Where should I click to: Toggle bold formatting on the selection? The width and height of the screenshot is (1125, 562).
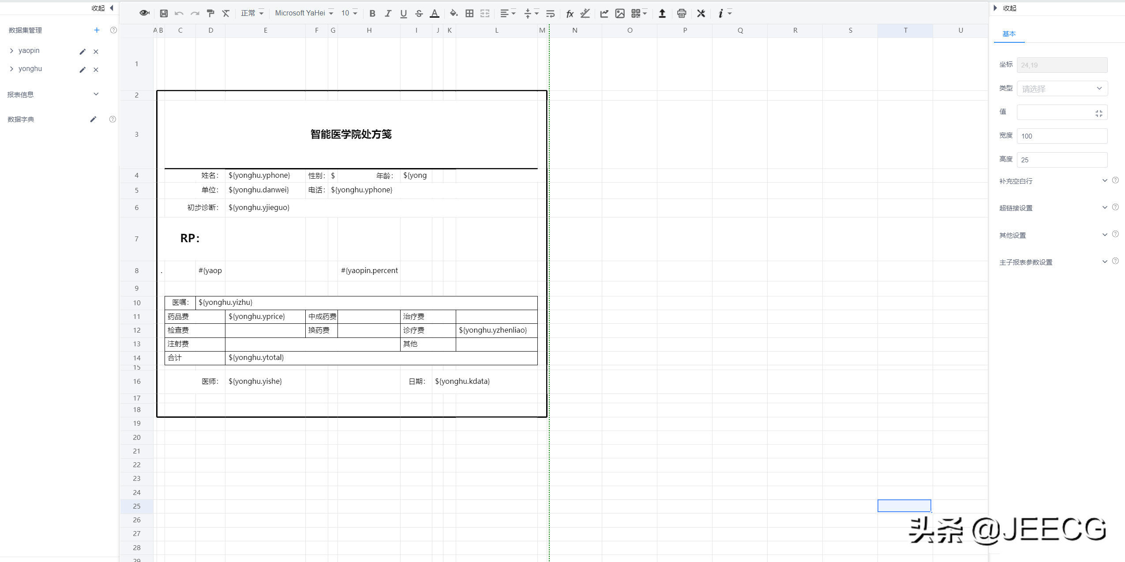tap(372, 13)
